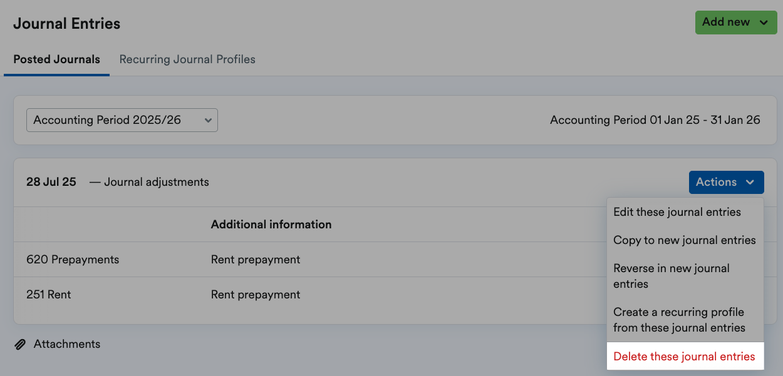783x376 pixels.
Task: Click the 28 Jul 25 journal adjustments header
Action: click(117, 181)
